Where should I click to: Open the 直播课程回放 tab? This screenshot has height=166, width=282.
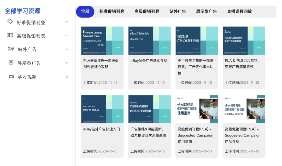click(239, 12)
